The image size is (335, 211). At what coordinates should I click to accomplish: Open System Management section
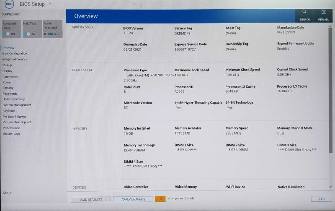point(17,105)
